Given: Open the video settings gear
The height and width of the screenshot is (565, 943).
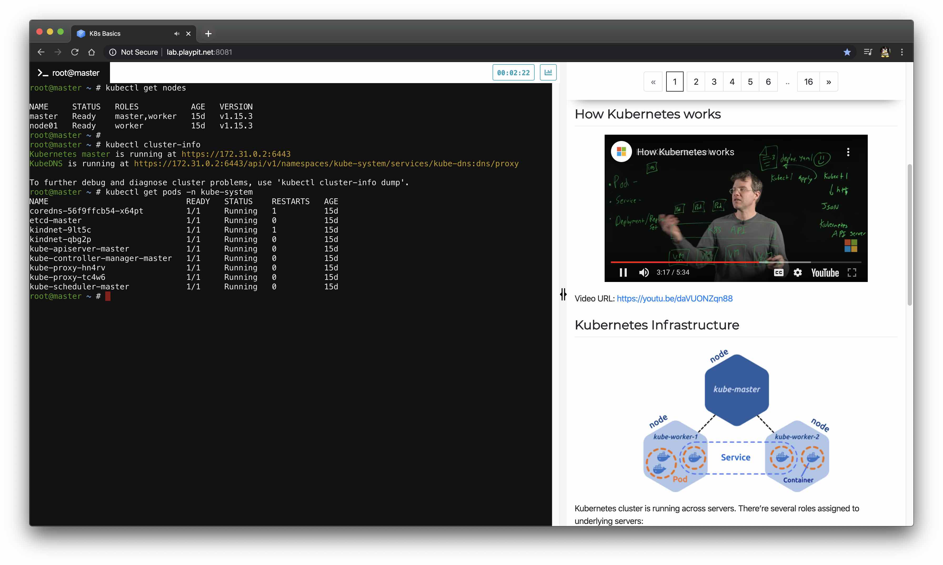Looking at the screenshot, I should (x=797, y=273).
